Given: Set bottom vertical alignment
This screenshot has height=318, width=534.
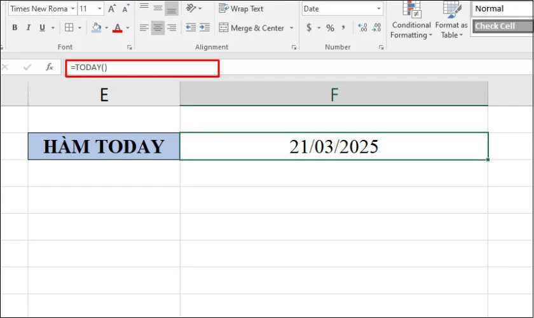Looking at the screenshot, I should point(171,8).
